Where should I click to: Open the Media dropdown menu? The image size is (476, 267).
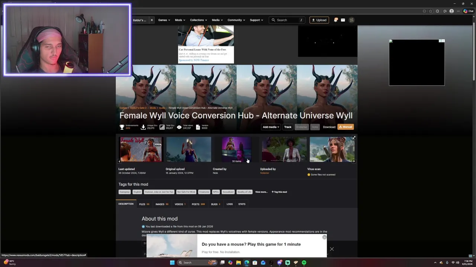[217, 20]
